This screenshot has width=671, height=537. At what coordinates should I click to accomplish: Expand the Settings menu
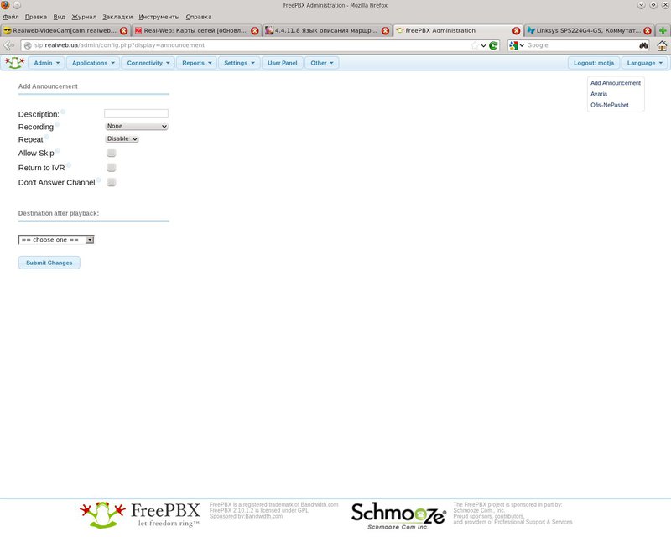pyautogui.click(x=239, y=63)
